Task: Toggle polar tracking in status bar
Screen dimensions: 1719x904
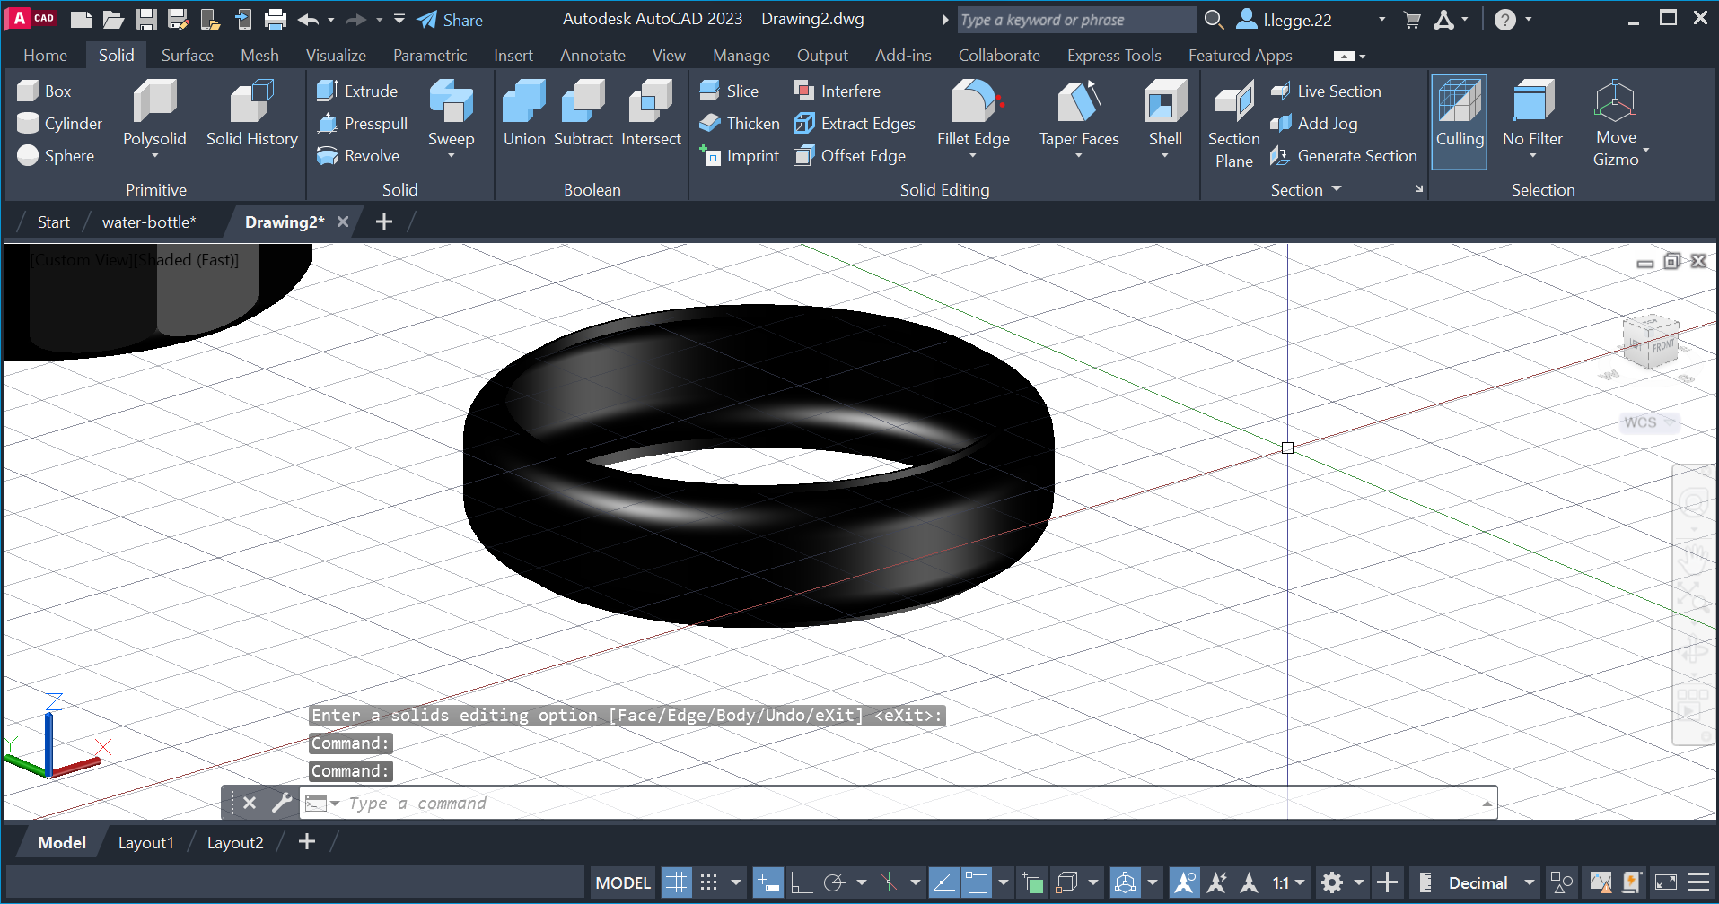Action: point(834,882)
